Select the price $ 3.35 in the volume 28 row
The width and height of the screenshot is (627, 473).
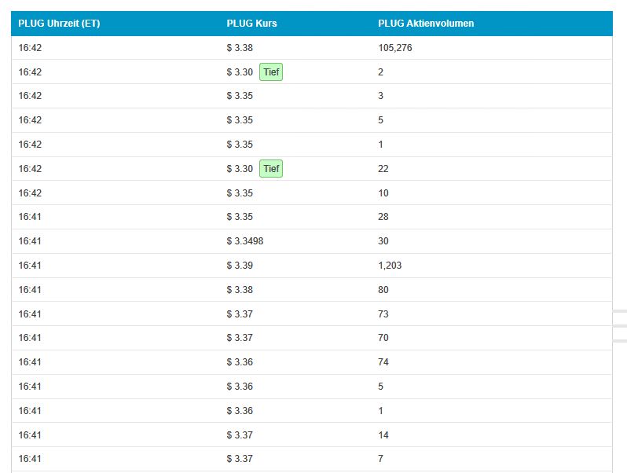coord(240,216)
